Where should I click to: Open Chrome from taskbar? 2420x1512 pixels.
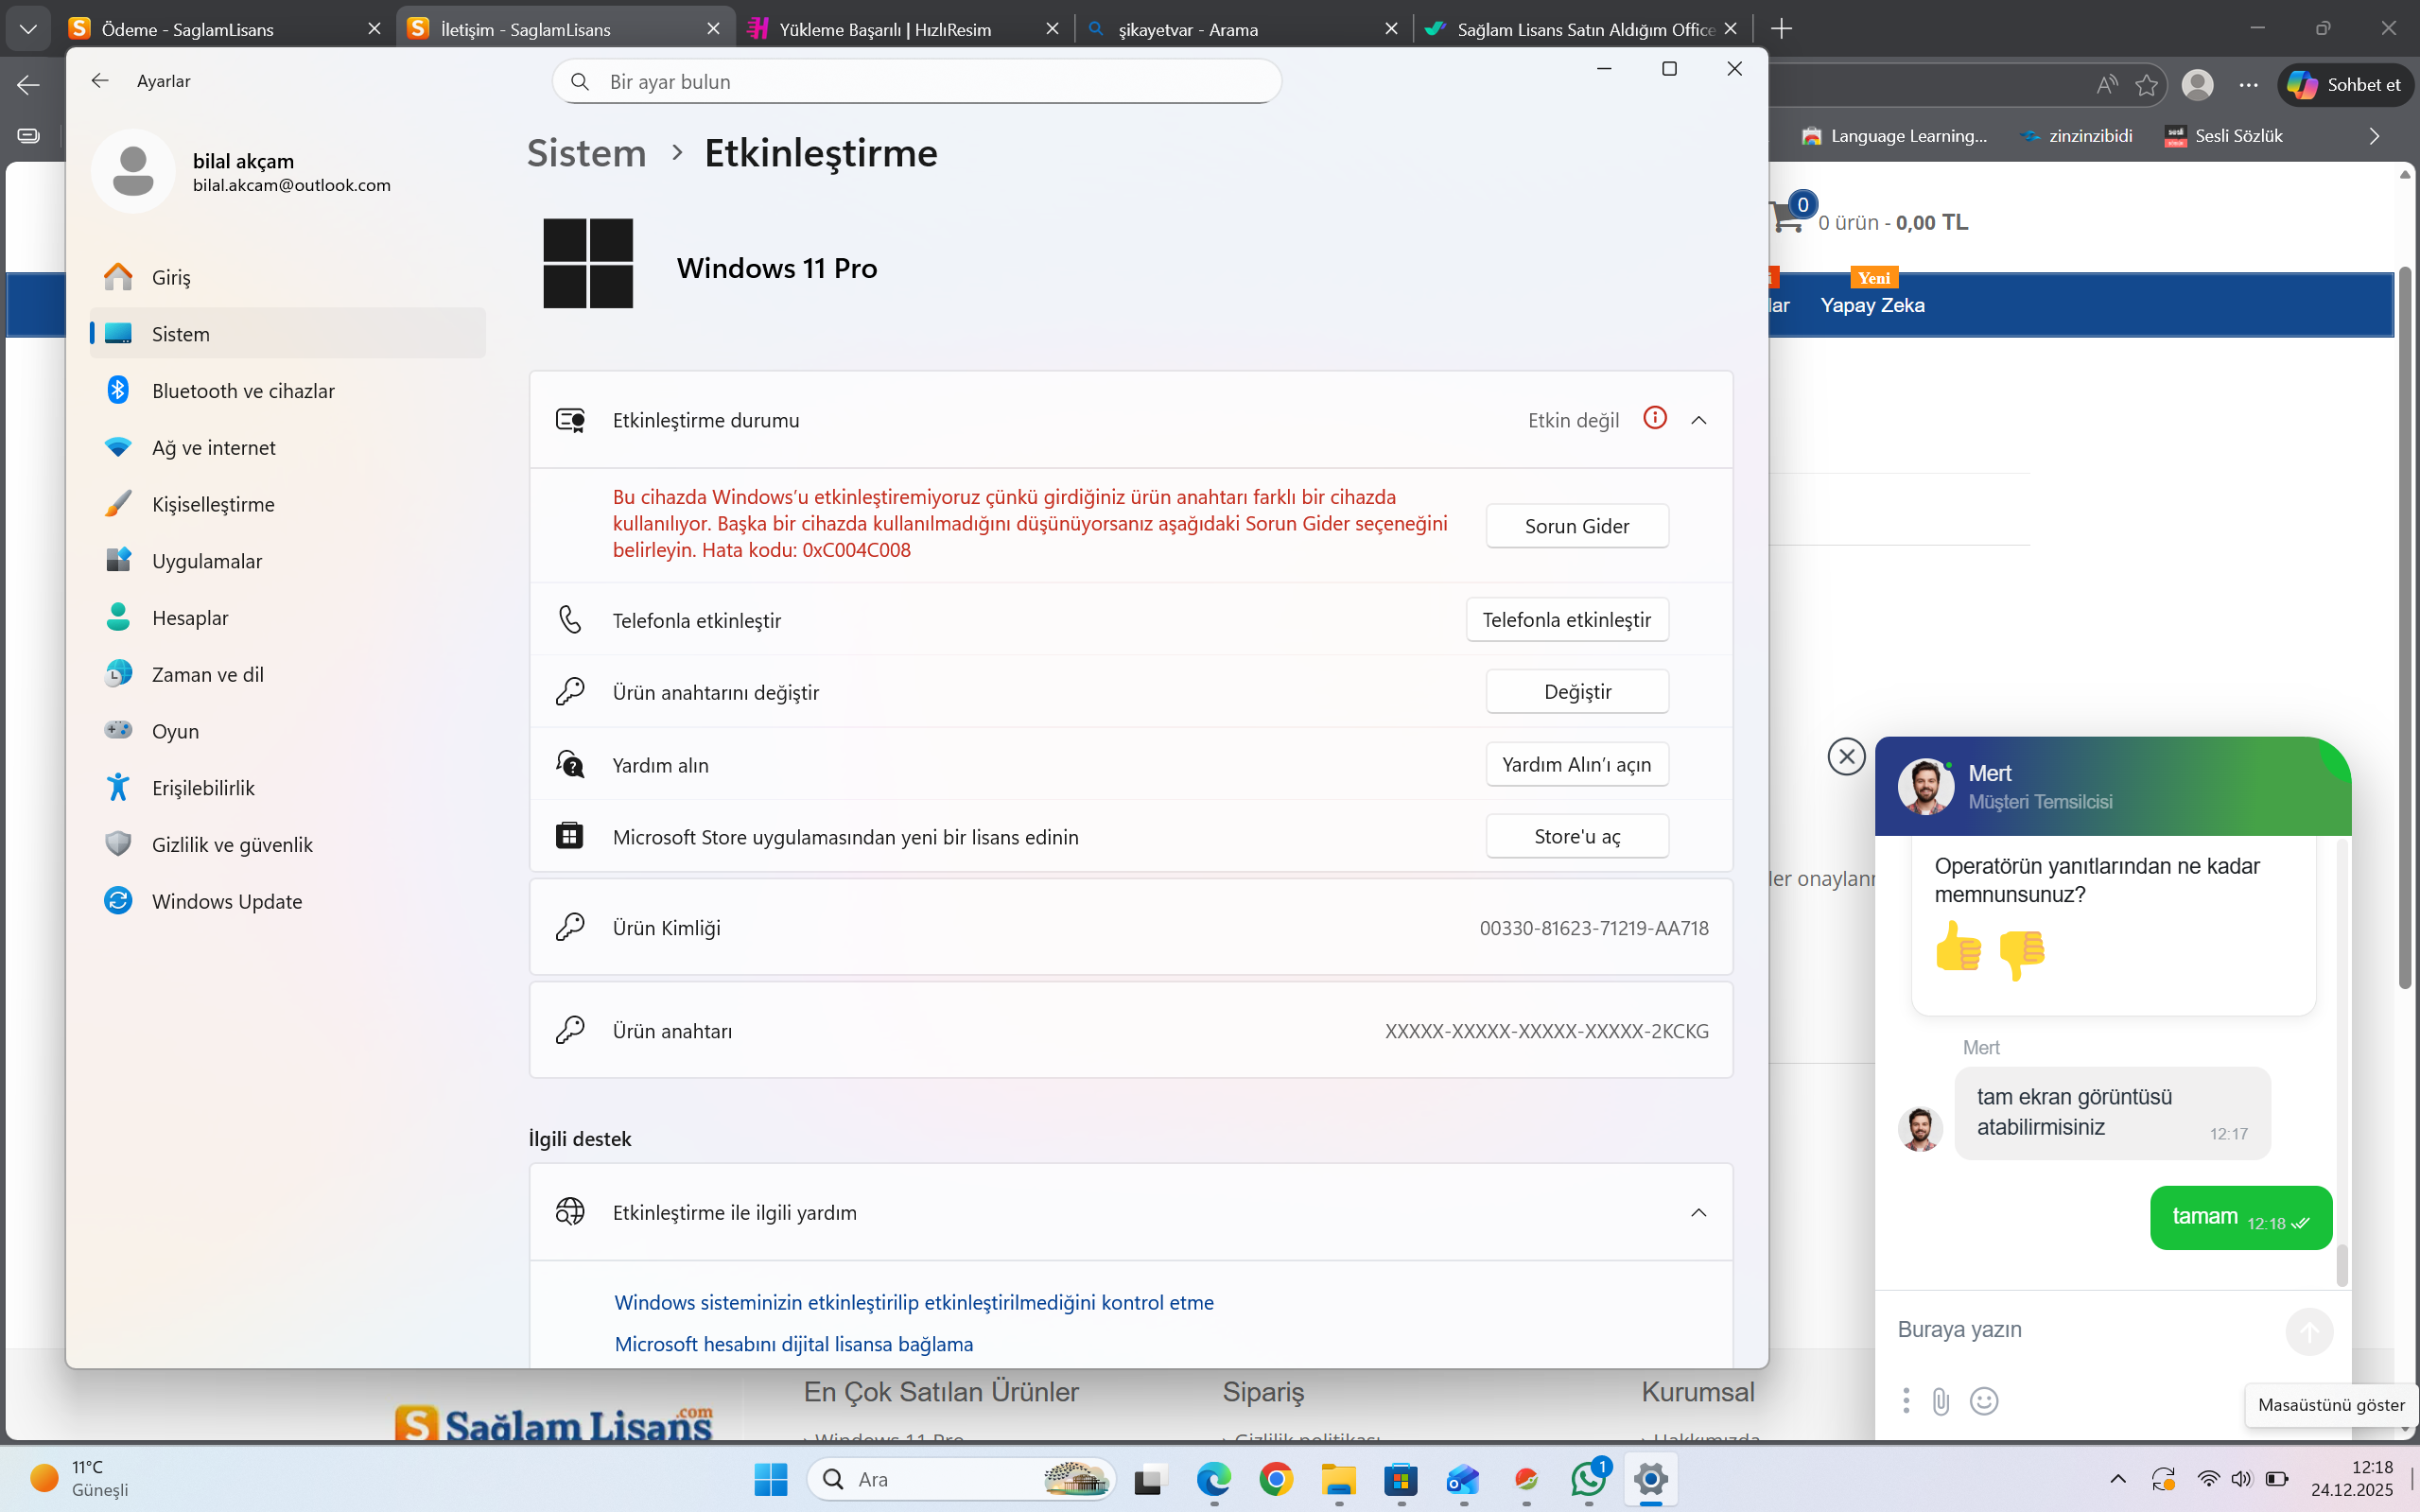[1276, 1479]
